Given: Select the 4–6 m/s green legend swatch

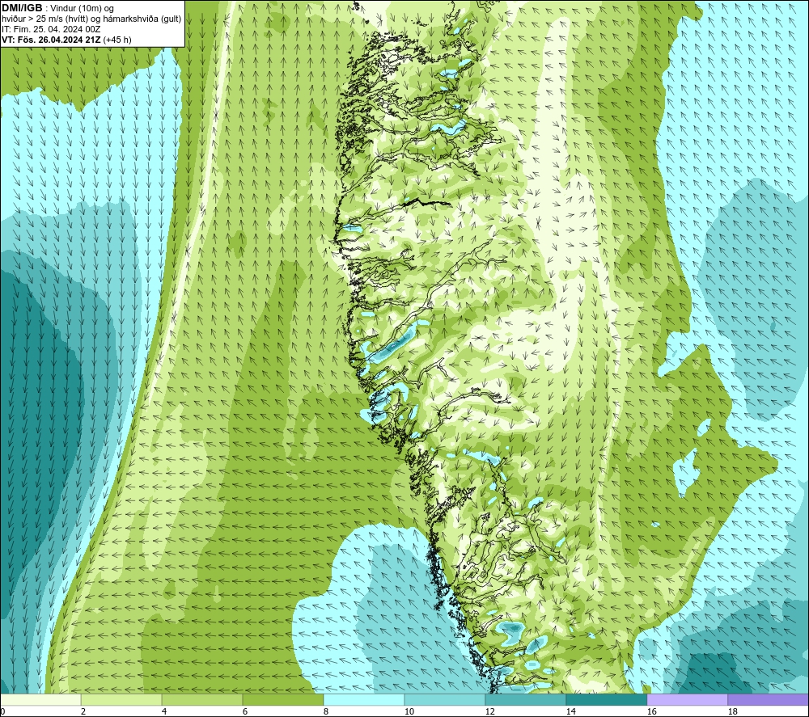Looking at the screenshot, I should point(202,699).
